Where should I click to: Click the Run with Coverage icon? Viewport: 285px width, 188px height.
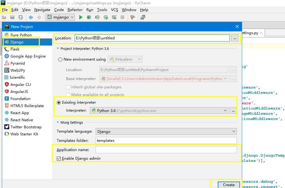tap(97, 18)
